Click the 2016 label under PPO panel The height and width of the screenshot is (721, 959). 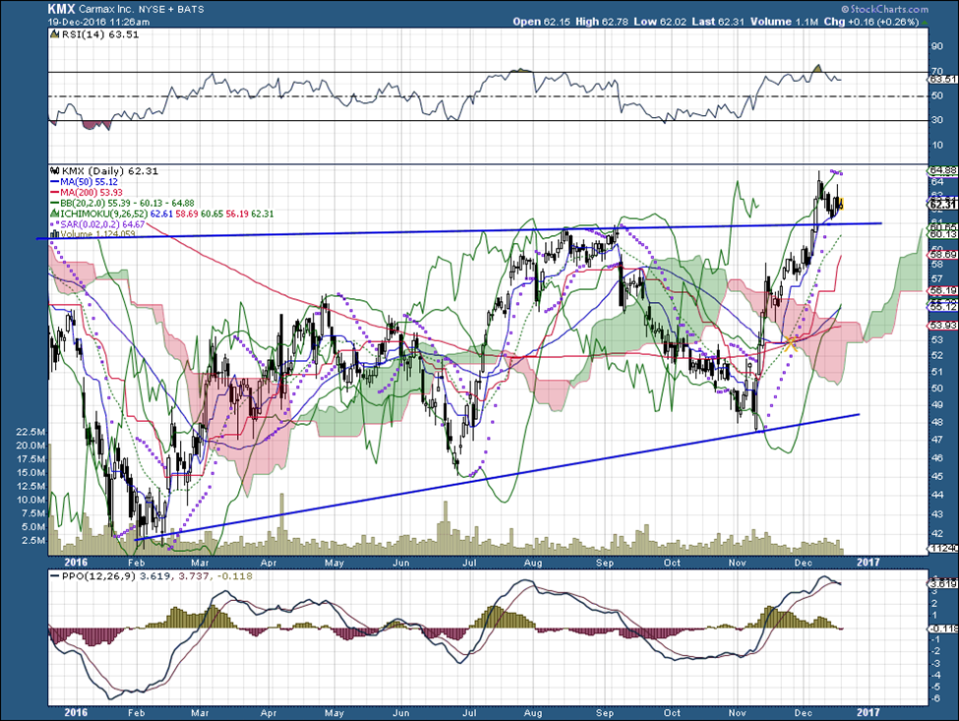[x=75, y=713]
